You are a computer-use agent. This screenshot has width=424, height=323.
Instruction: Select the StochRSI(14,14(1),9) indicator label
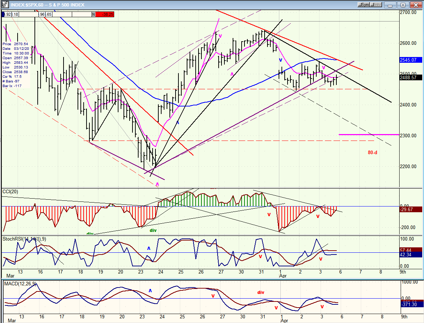pos(24,239)
